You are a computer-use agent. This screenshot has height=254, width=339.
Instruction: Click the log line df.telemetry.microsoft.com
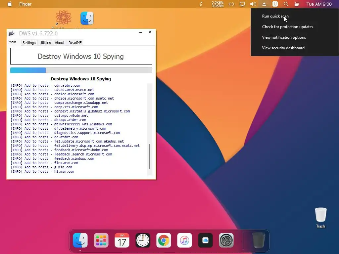pyautogui.click(x=58, y=129)
